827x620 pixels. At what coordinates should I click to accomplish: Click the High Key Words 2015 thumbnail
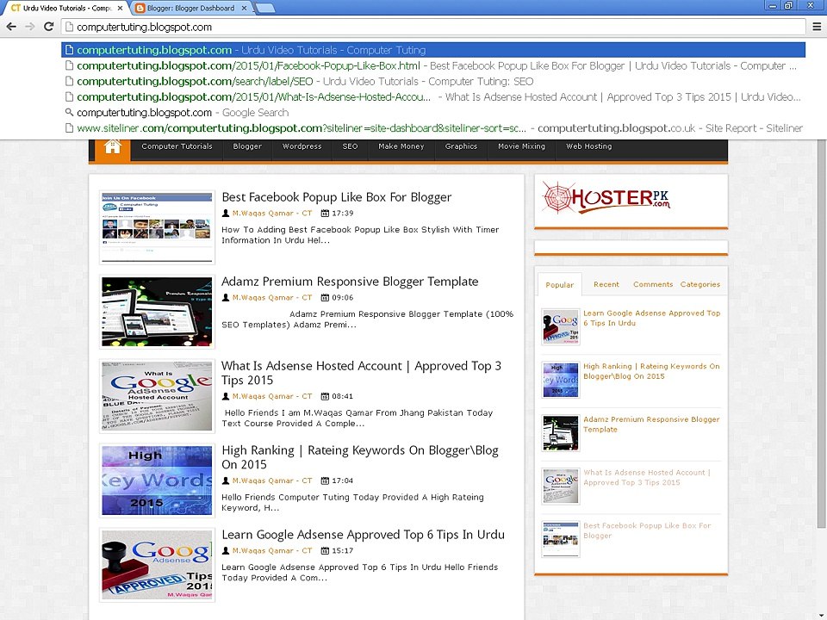click(157, 480)
